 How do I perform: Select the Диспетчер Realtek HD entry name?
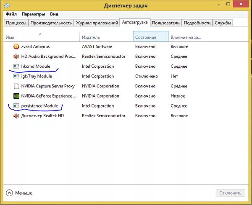[42, 116]
